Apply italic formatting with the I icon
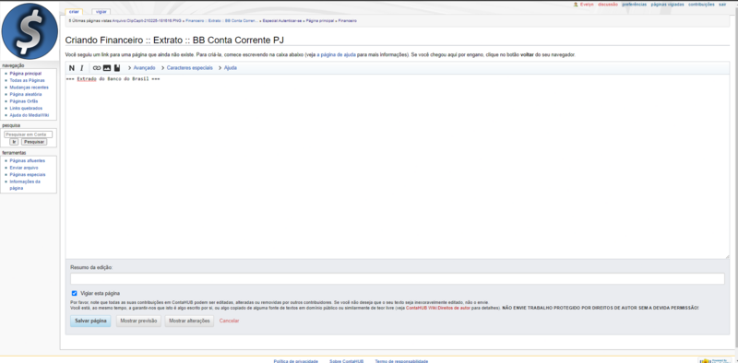 tap(81, 68)
